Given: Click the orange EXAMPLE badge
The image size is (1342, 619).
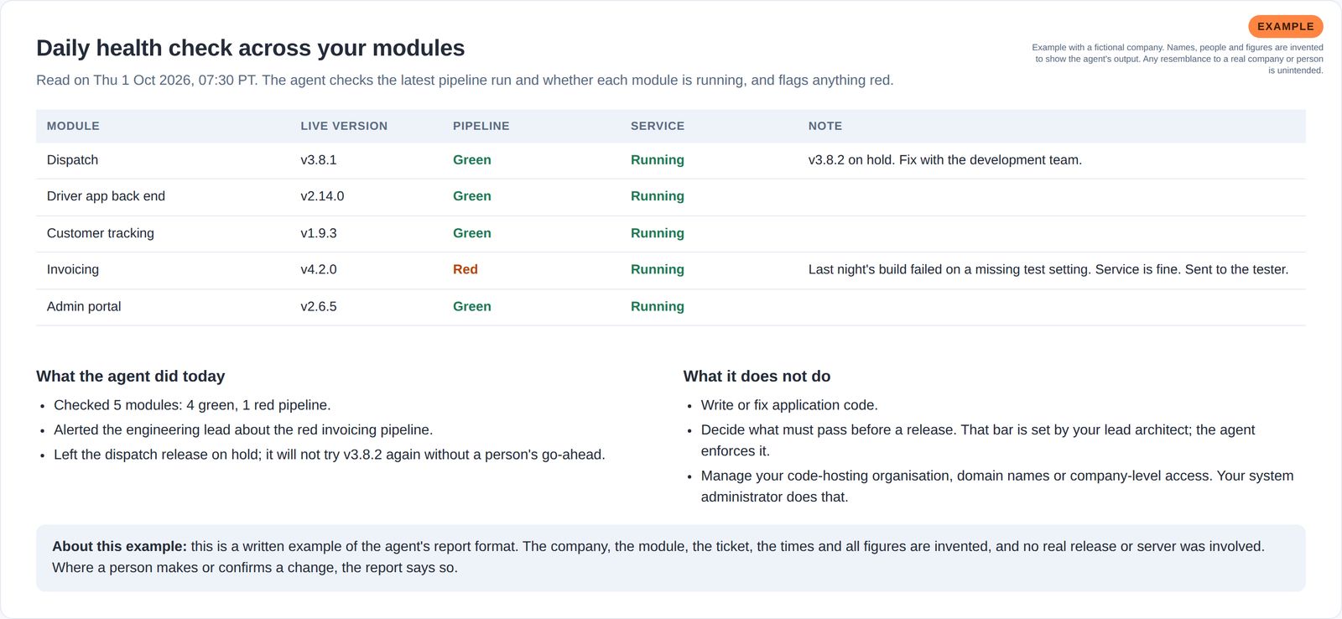Looking at the screenshot, I should [x=1285, y=27].
